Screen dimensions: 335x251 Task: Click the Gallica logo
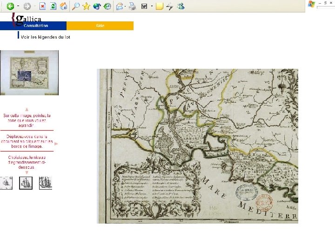[x=27, y=18]
